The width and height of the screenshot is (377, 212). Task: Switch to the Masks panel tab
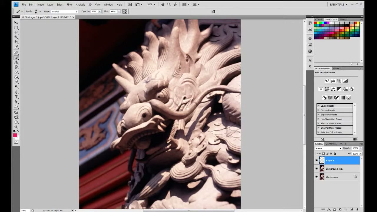(337, 68)
